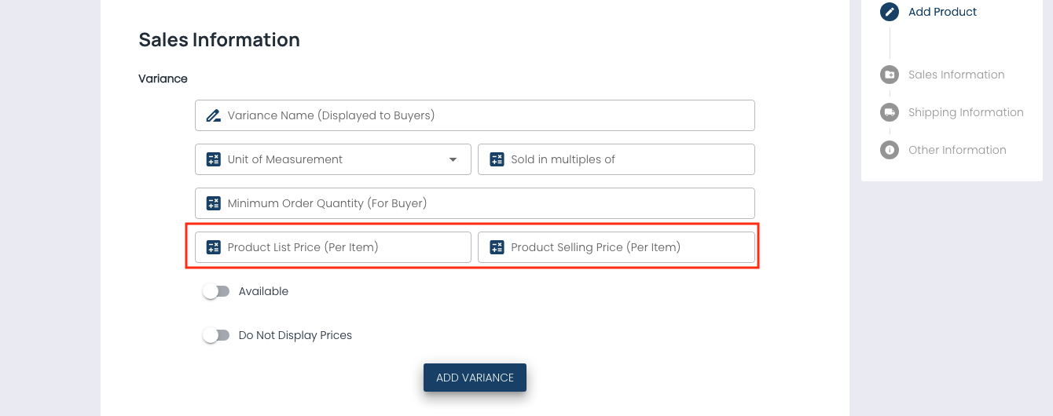Jump to Other Information step label

[x=957, y=150]
